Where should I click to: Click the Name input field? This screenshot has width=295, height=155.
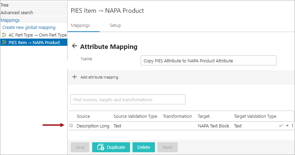pos(208,61)
